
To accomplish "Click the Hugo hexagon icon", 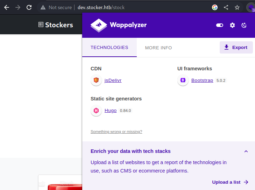I will tap(96, 111).
